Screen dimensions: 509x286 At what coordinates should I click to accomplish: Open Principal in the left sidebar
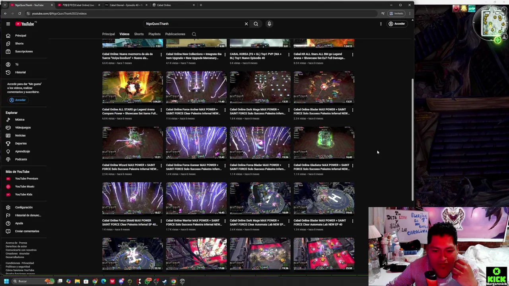(21, 35)
